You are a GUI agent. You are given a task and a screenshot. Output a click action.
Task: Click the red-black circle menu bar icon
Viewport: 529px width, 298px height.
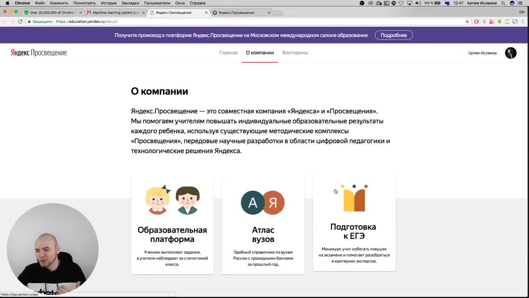362,3
